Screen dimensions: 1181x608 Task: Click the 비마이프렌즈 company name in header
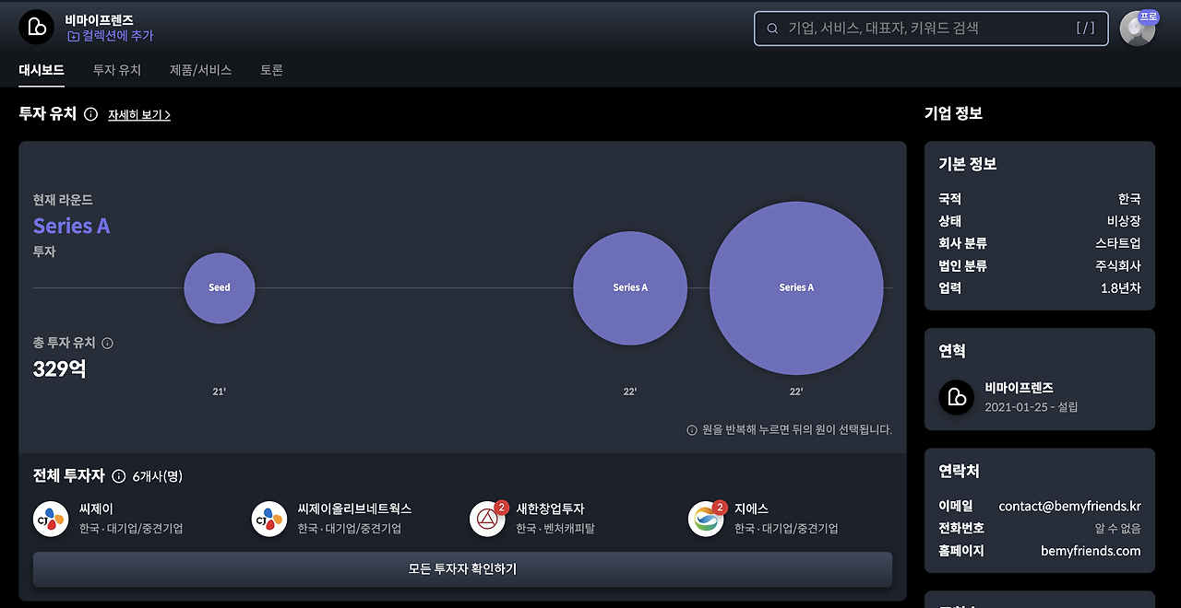pos(99,19)
